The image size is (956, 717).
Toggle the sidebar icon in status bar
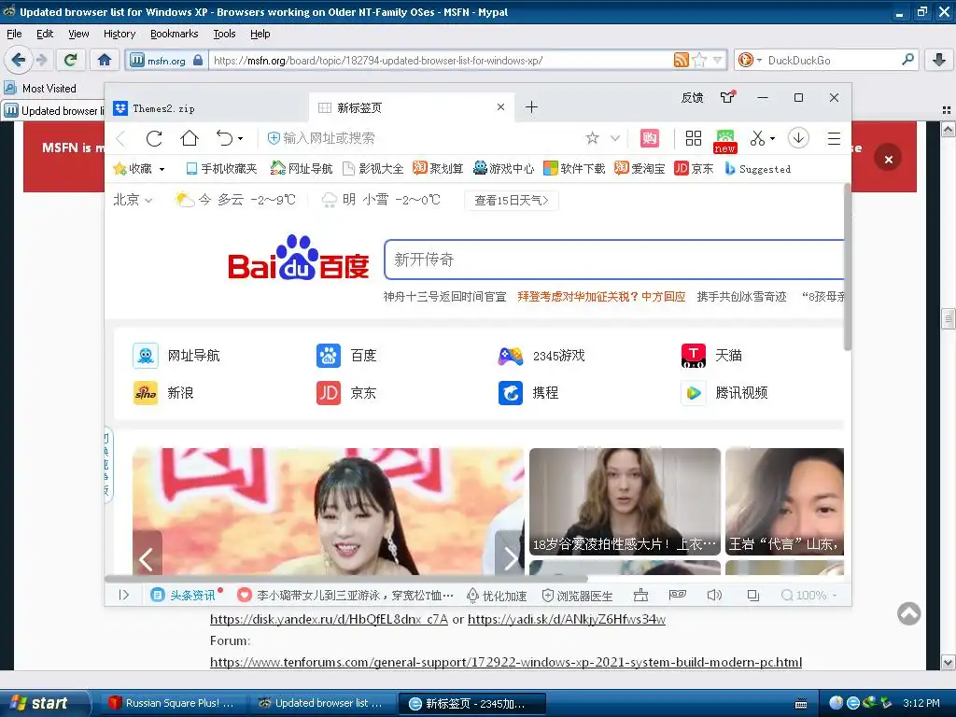click(124, 595)
